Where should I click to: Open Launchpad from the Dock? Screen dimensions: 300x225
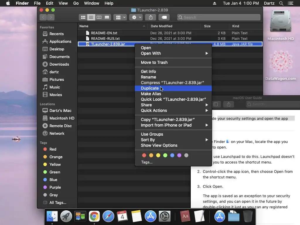pyautogui.click(x=66, y=217)
